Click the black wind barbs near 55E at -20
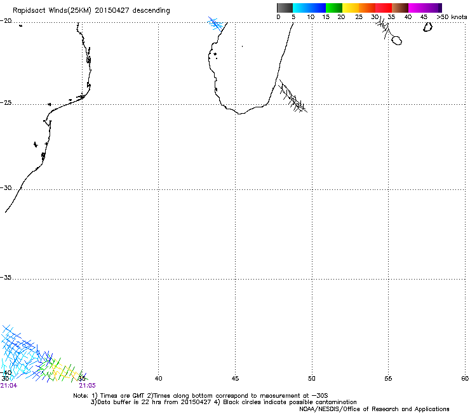The image size is (470, 413). [x=384, y=27]
